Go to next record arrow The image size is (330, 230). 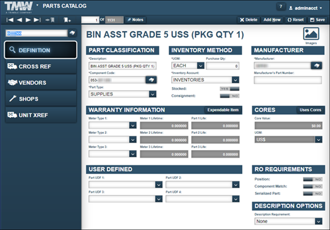28,20
